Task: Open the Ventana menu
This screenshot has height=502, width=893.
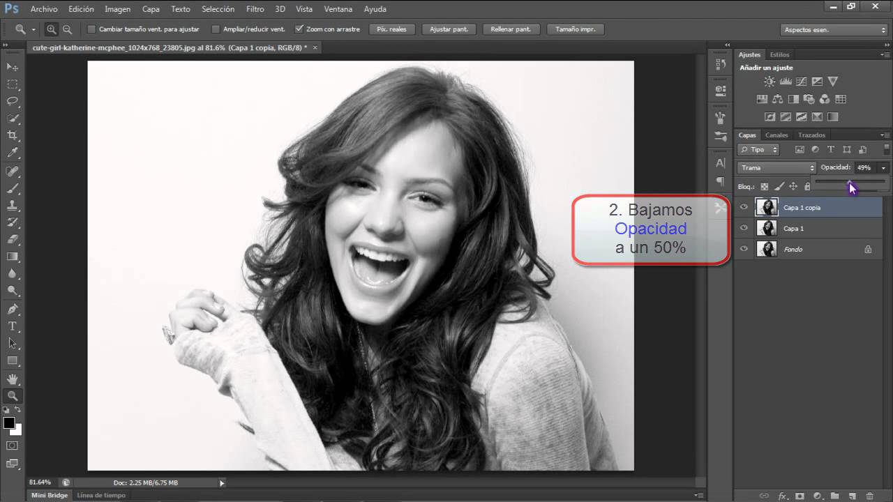Action: coord(338,9)
